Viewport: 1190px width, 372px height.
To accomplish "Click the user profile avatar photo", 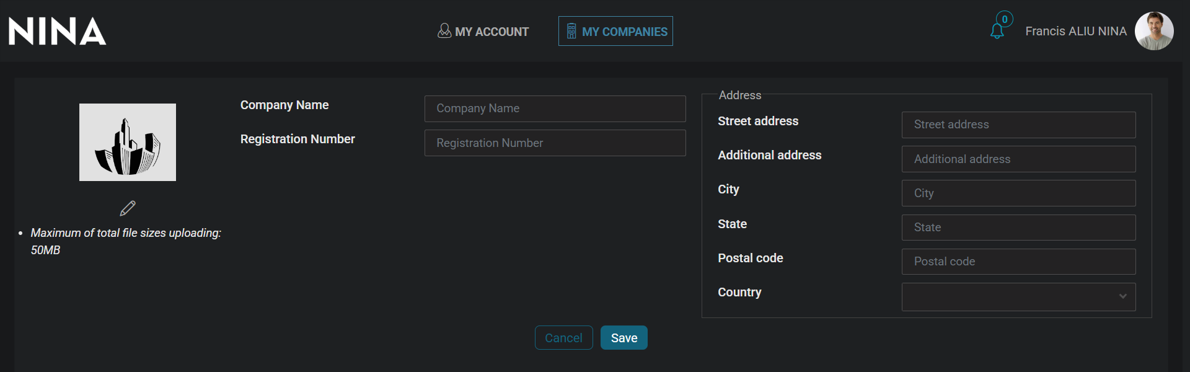I will 1153,31.
